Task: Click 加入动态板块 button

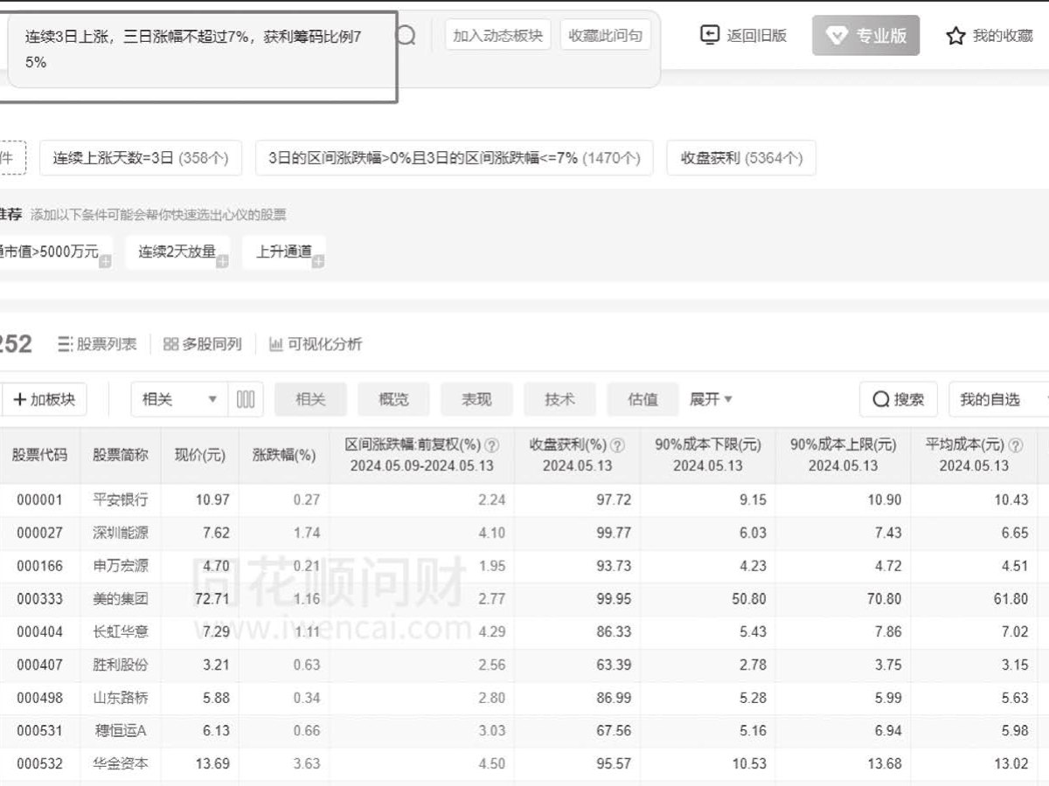Action: tap(498, 35)
